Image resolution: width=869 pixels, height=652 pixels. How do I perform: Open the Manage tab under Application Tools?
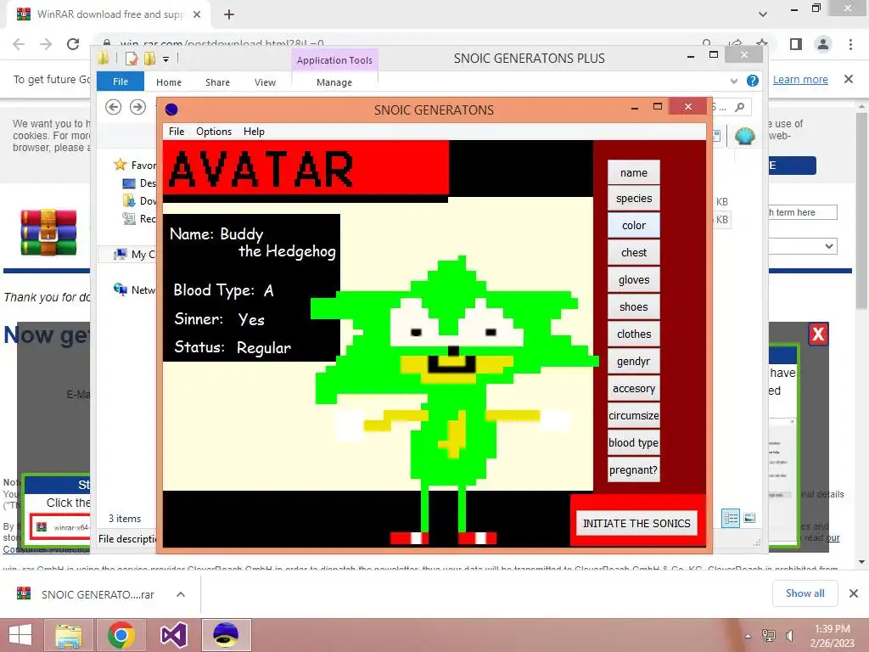click(x=334, y=82)
